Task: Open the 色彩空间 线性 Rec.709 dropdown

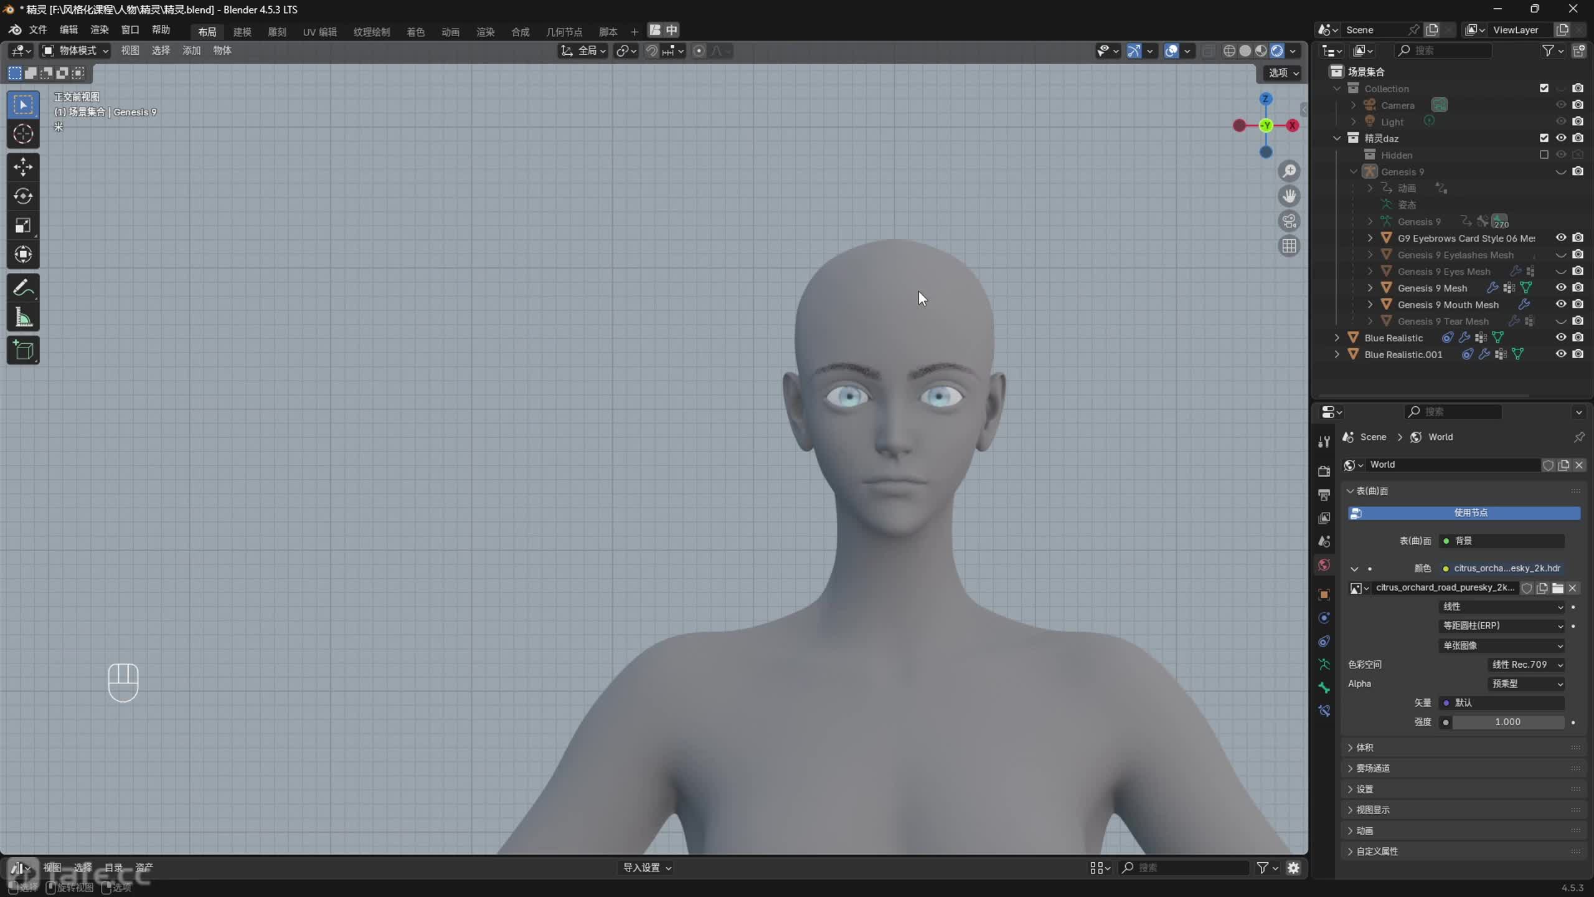Action: [x=1526, y=665]
